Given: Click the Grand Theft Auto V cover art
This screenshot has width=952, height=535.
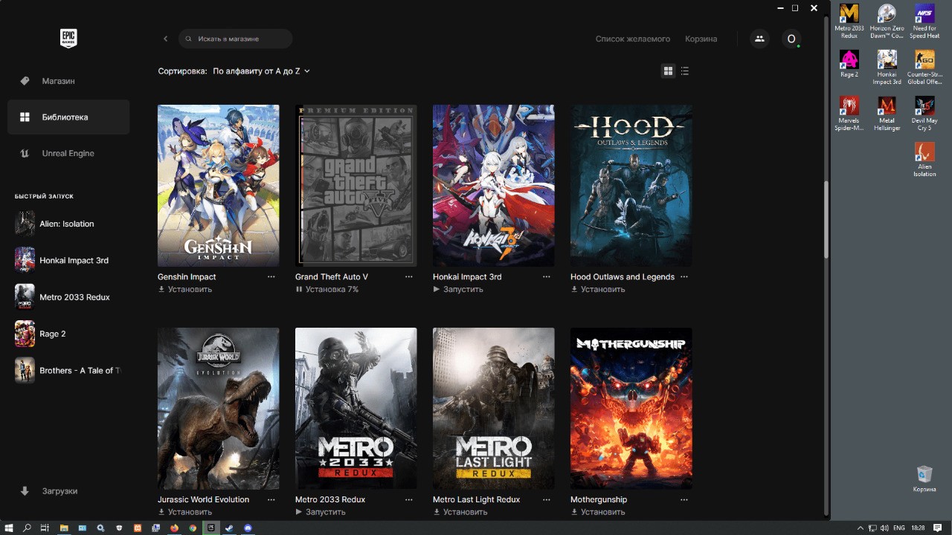Looking at the screenshot, I should coord(356,185).
